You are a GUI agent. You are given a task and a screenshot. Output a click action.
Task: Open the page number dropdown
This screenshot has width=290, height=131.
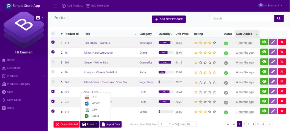pyautogui.click(x=165, y=124)
